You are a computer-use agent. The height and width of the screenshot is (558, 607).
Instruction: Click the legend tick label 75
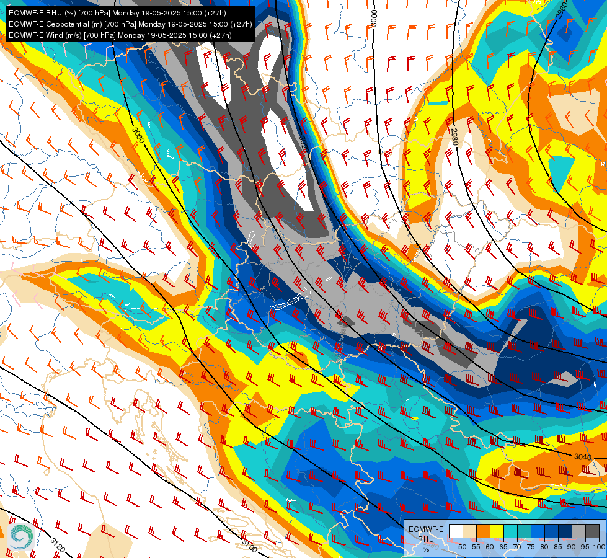click(531, 547)
